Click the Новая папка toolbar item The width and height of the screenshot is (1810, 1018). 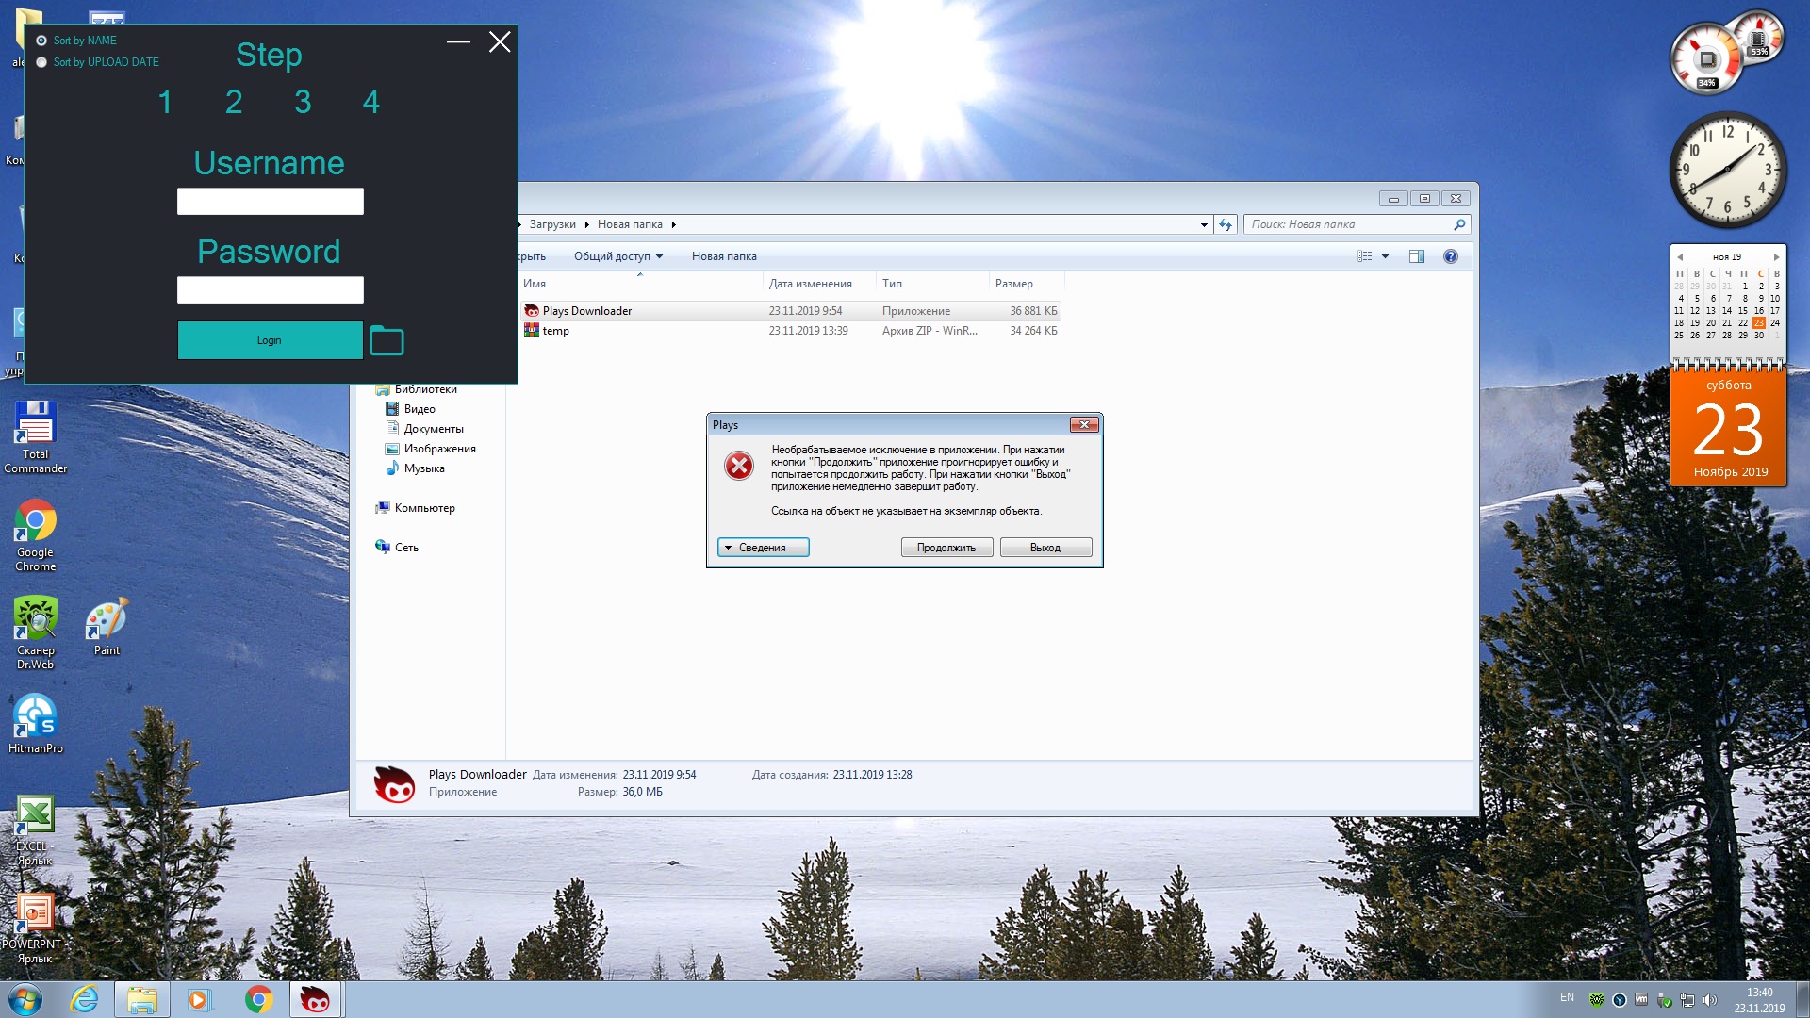pyautogui.click(x=724, y=256)
